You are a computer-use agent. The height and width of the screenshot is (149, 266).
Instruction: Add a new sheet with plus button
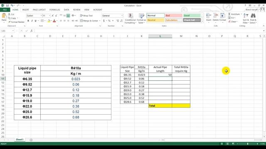(31, 140)
